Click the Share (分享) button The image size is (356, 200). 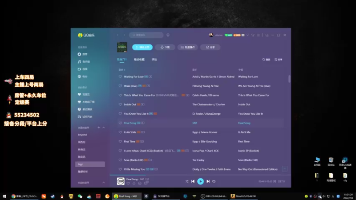point(210,47)
